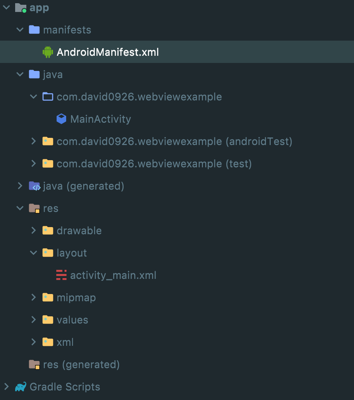Image resolution: width=354 pixels, height=400 pixels.
Task: Click the res resource folder icon
Action: (x=34, y=208)
